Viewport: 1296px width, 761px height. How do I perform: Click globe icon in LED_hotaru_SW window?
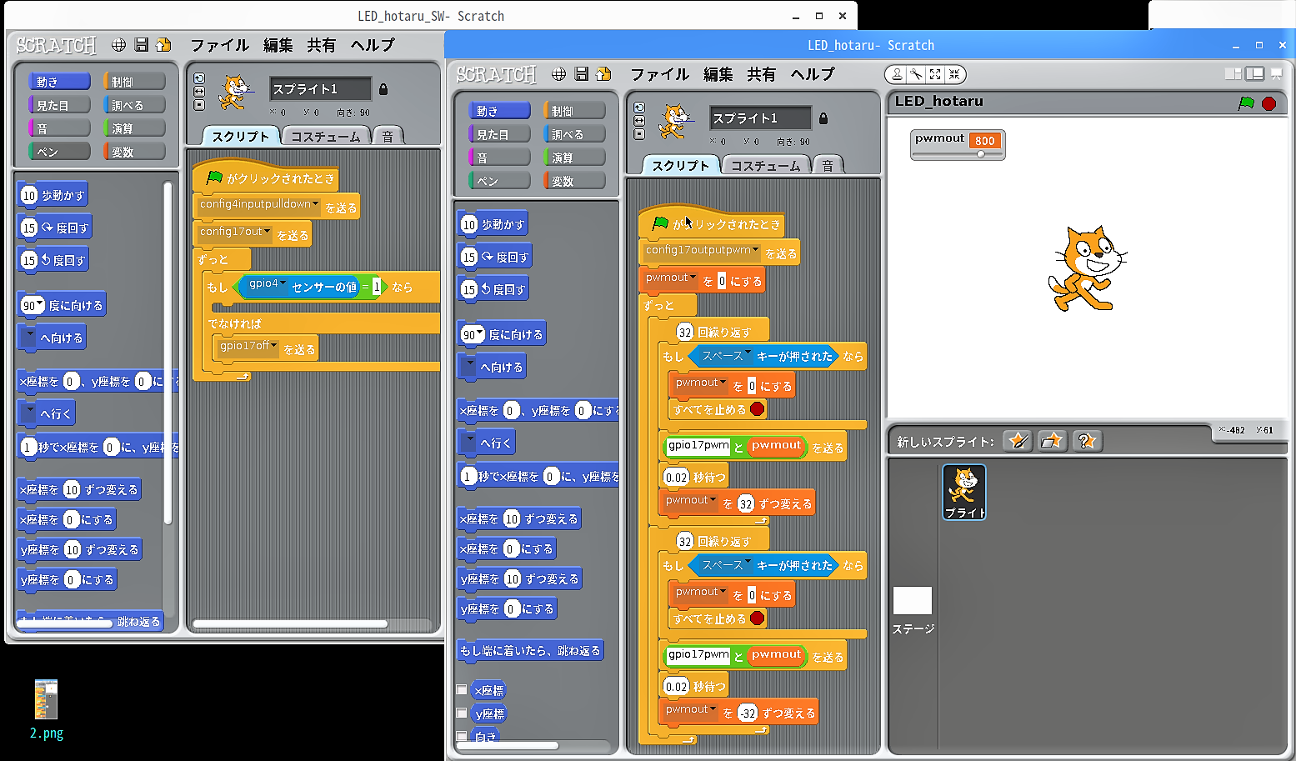coord(118,45)
